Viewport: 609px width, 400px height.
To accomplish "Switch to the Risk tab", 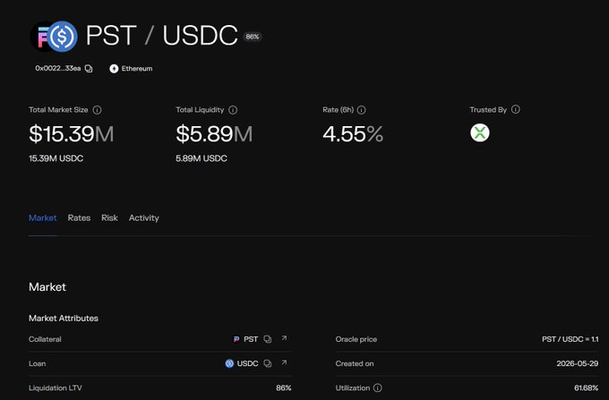I will (x=109, y=218).
